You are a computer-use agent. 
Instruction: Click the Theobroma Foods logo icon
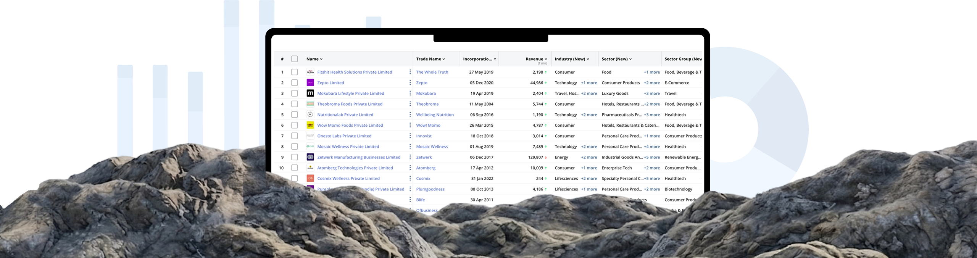coord(310,104)
